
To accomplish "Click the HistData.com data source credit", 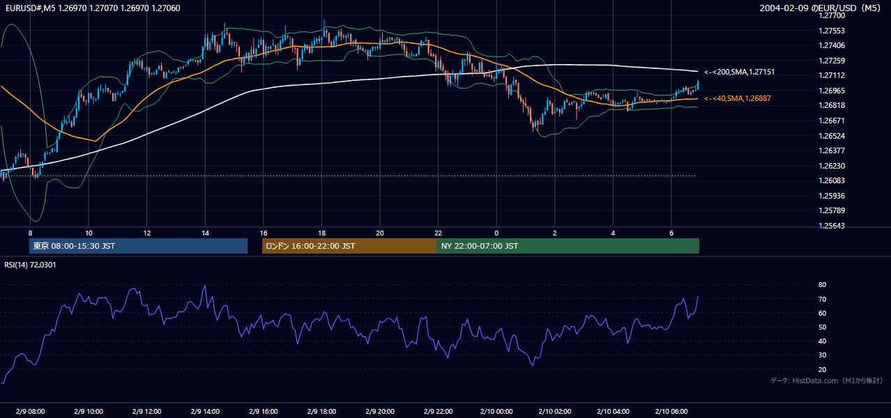I will pyautogui.click(x=827, y=380).
